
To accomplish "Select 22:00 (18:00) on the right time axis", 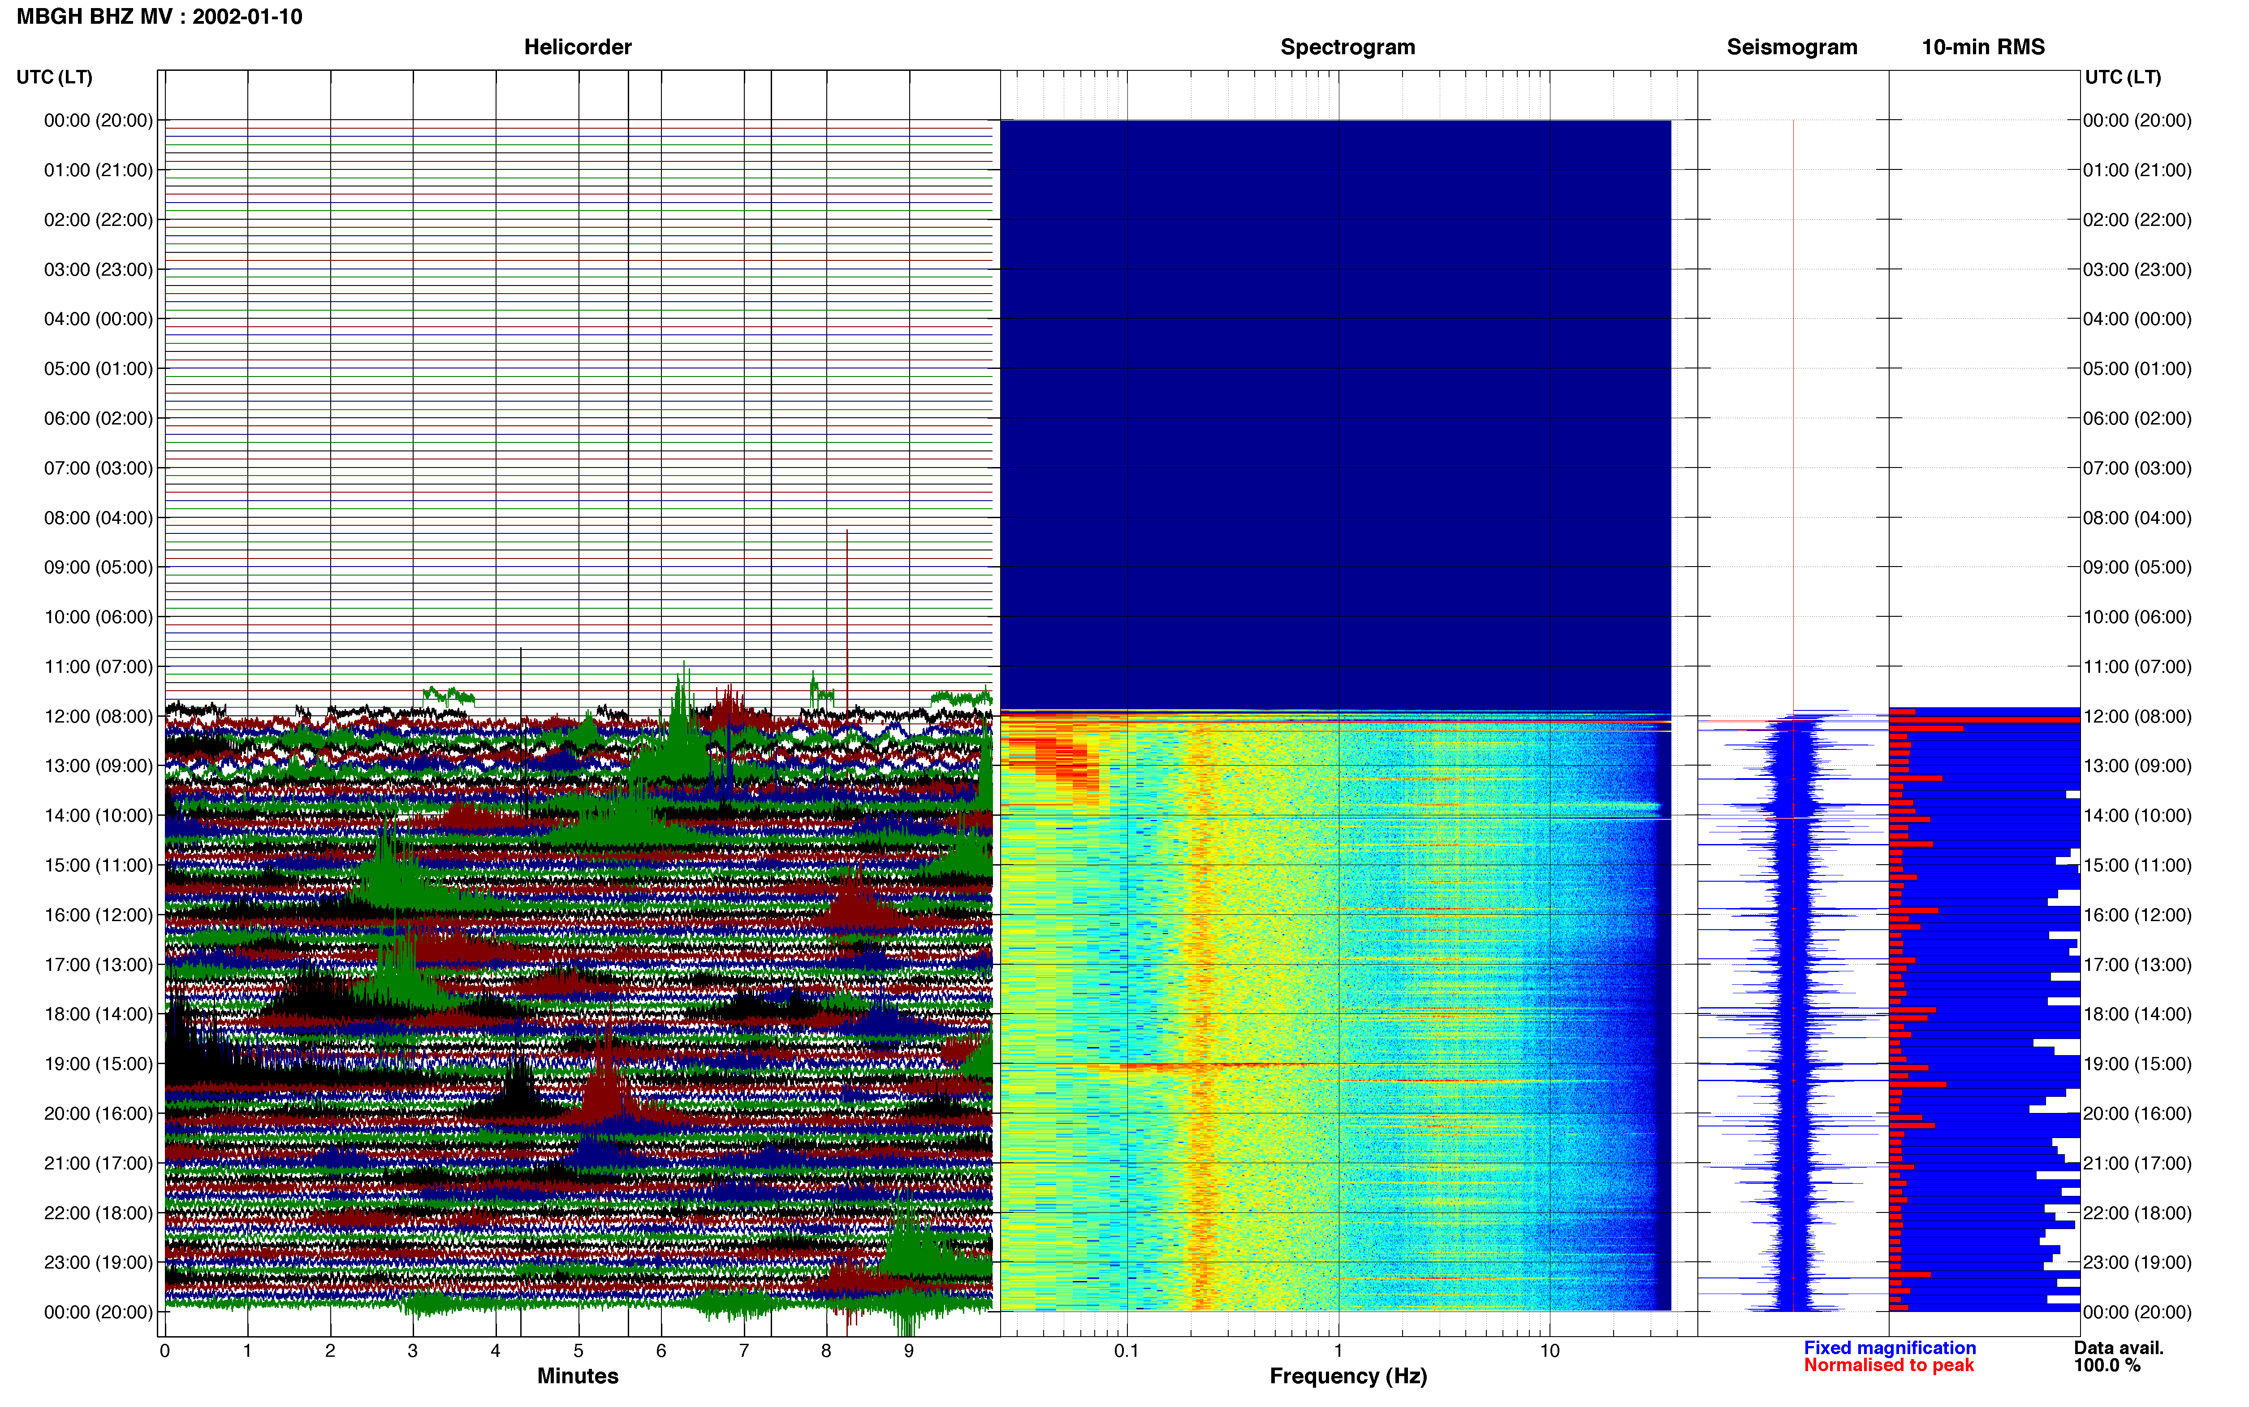I will click(x=2137, y=1212).
